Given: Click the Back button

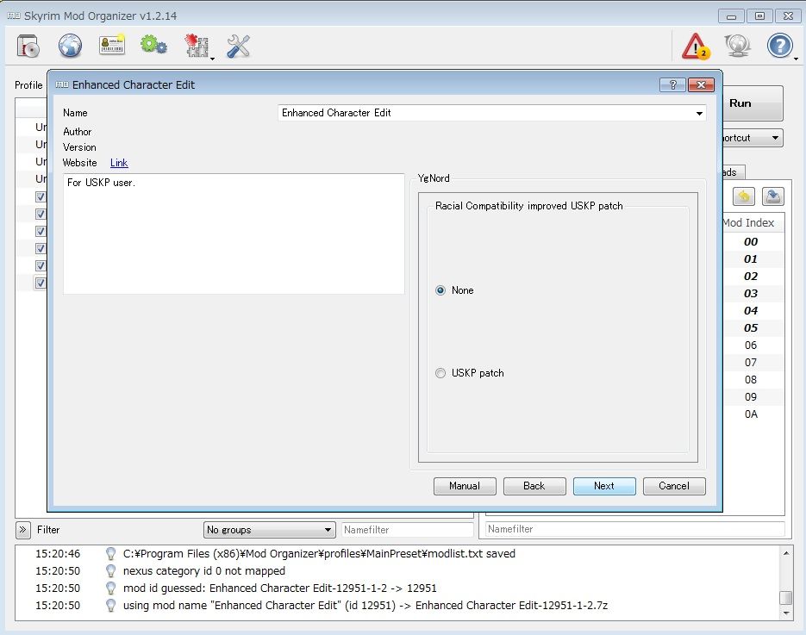Looking at the screenshot, I should (x=534, y=486).
